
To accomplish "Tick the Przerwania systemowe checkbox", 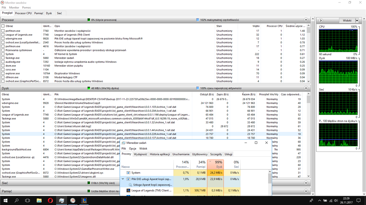I will coord(3,50).
